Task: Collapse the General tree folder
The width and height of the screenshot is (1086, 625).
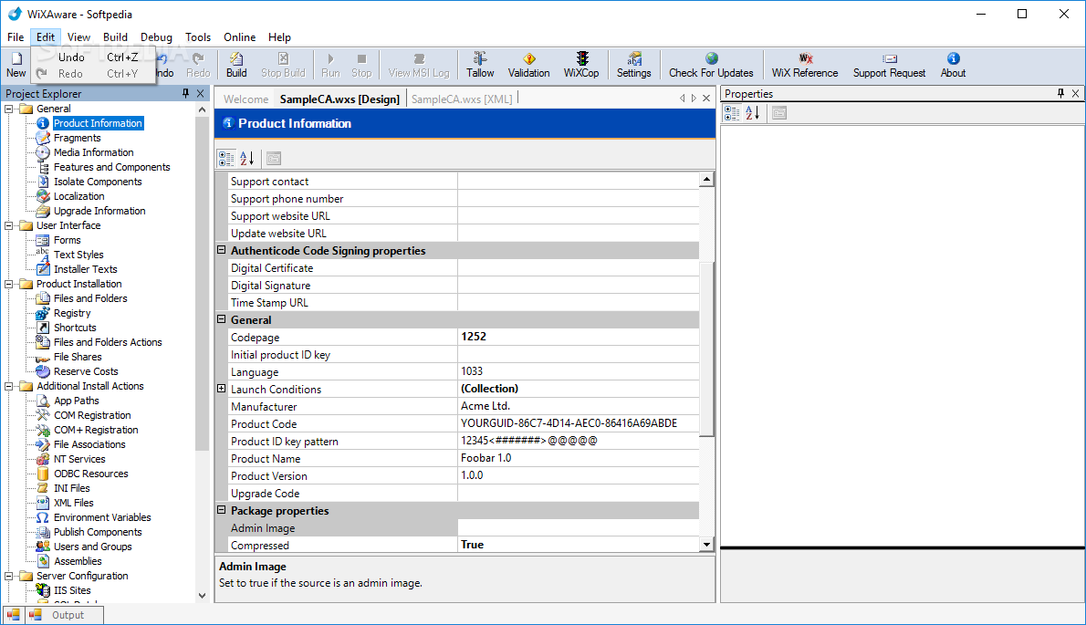Action: pos(9,109)
